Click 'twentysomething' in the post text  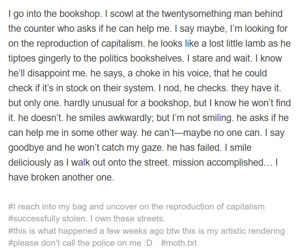coord(196,14)
